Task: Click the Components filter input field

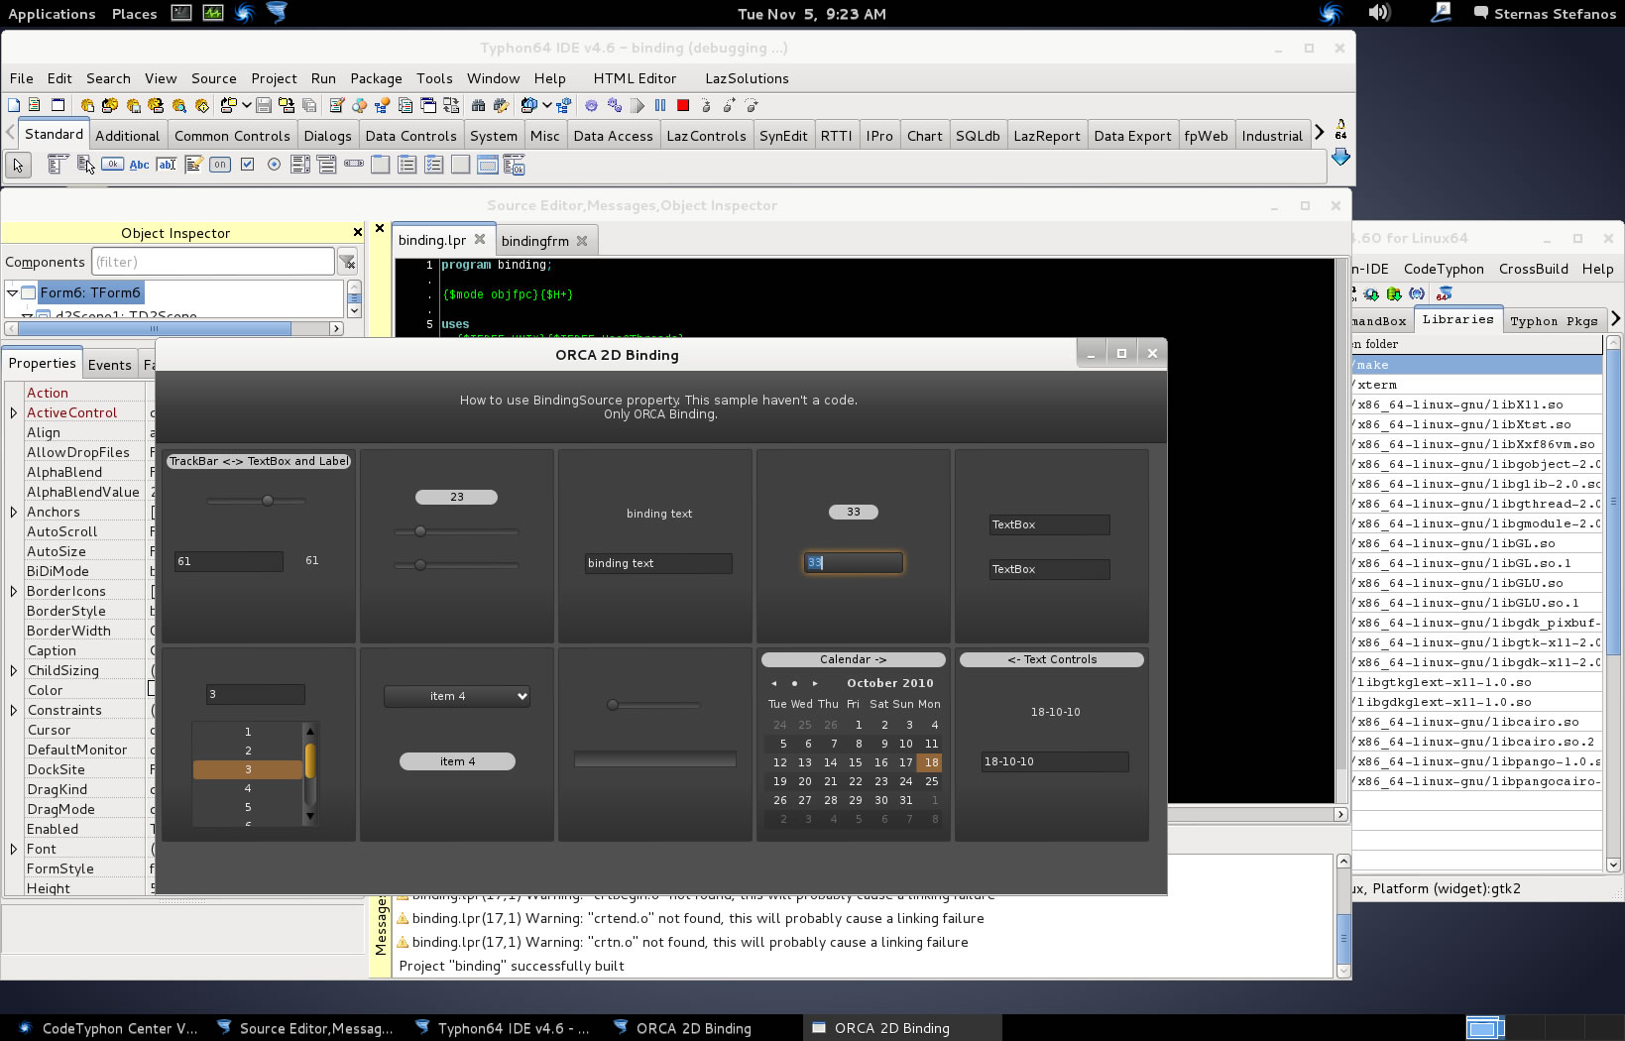Action: click(x=212, y=262)
